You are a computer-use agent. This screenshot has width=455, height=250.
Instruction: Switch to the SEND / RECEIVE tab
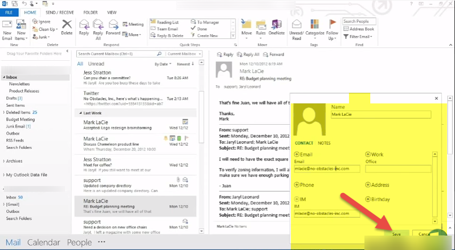(x=60, y=12)
